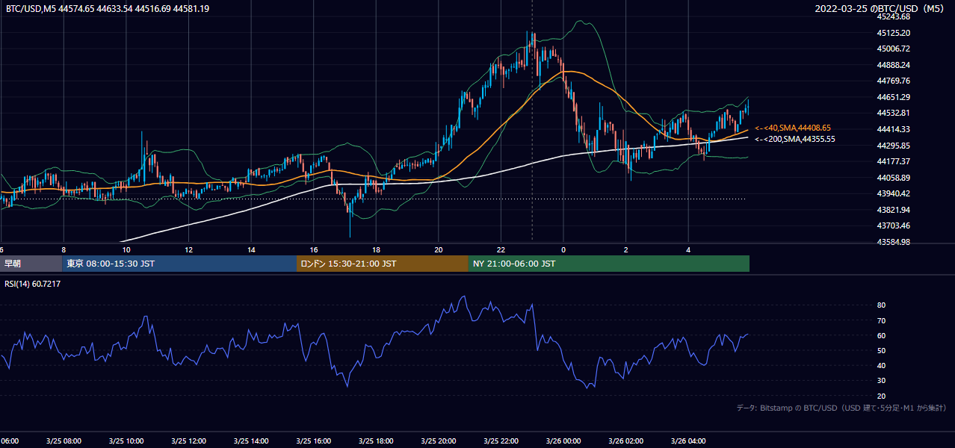
Task: Click hour tick '4' on candlestick chart axis
Action: click(688, 250)
